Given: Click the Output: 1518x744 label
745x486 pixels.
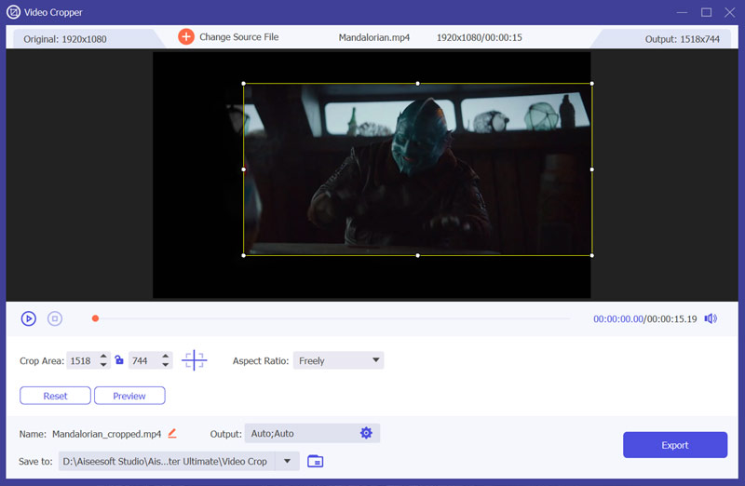Looking at the screenshot, I should [x=683, y=39].
